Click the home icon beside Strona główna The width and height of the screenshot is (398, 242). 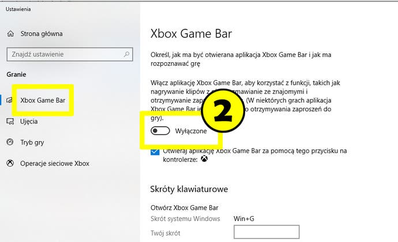[x=10, y=33]
